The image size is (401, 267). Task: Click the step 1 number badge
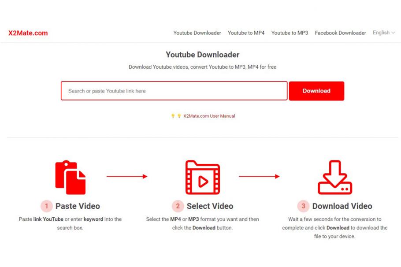tap(47, 206)
